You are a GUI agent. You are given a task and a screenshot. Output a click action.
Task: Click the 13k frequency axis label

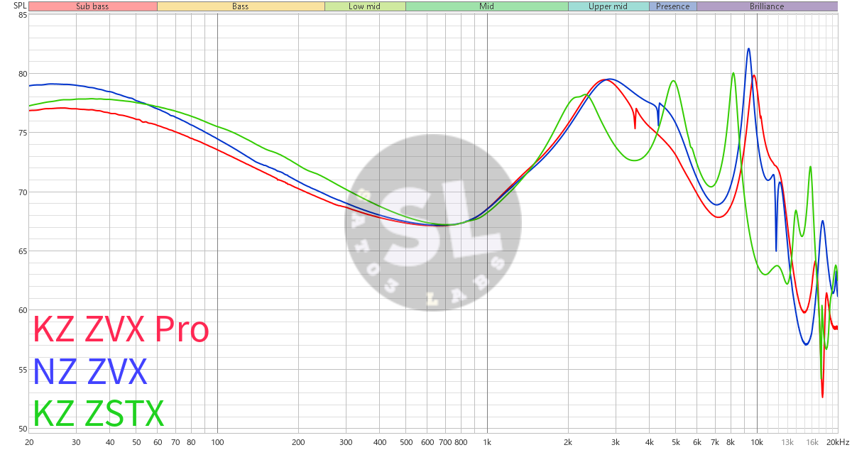click(787, 442)
